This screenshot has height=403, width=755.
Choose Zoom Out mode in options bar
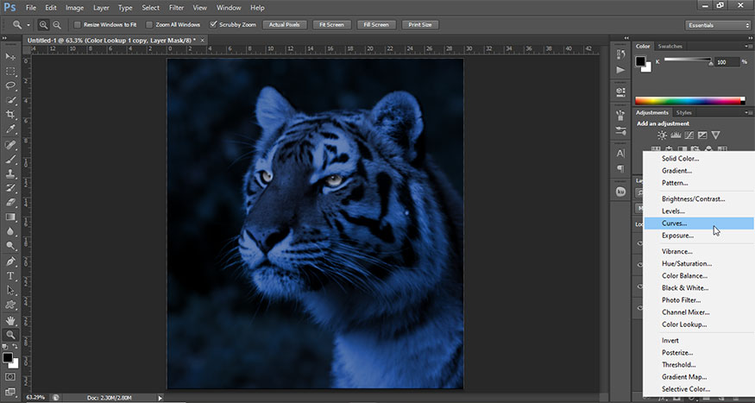coord(57,24)
